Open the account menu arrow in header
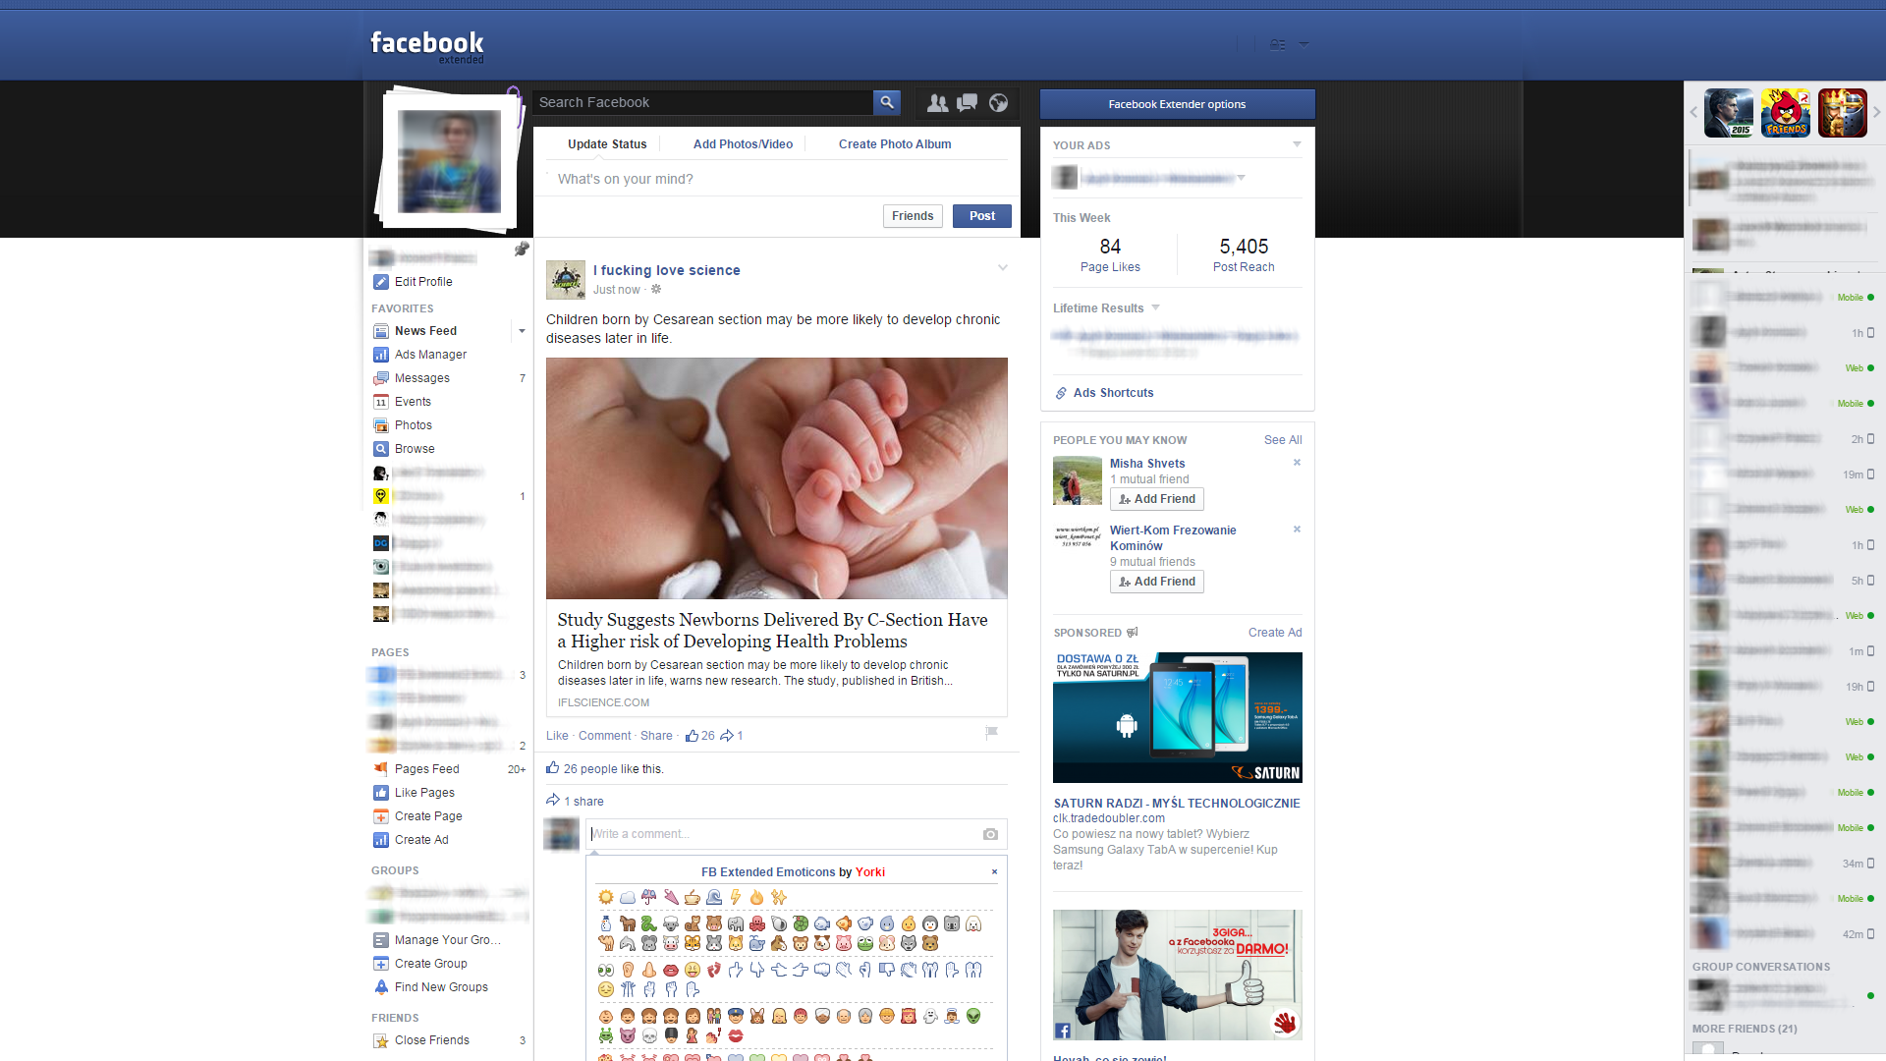Viewport: 1886px width, 1061px height. coord(1304,44)
